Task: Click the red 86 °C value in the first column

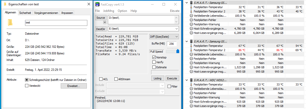Action: 241,50
